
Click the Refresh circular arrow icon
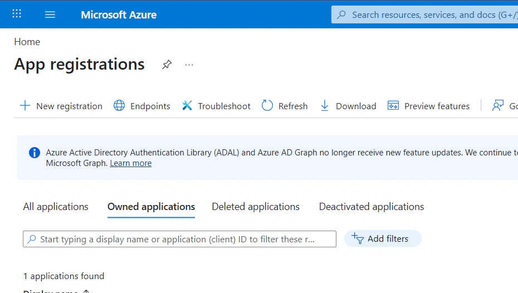pyautogui.click(x=267, y=106)
